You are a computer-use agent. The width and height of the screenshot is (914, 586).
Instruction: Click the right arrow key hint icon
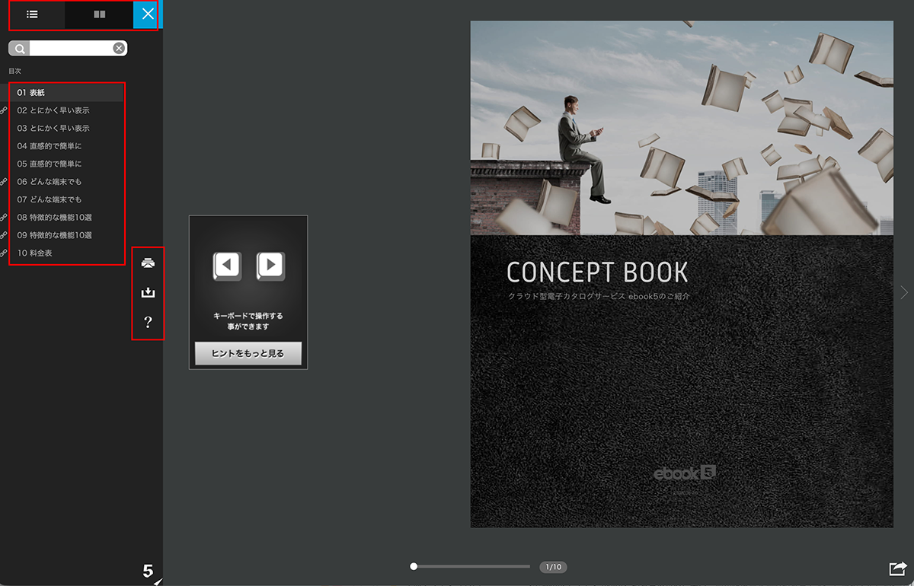pos(270,266)
